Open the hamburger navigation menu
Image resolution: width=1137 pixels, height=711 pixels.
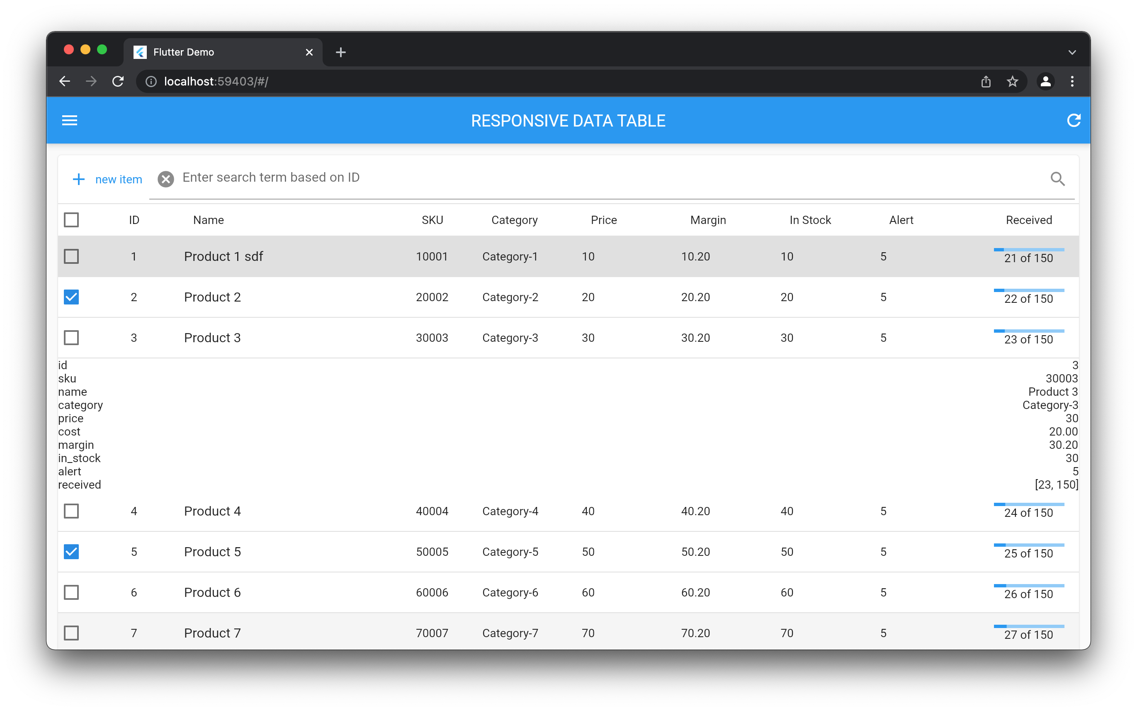point(70,120)
